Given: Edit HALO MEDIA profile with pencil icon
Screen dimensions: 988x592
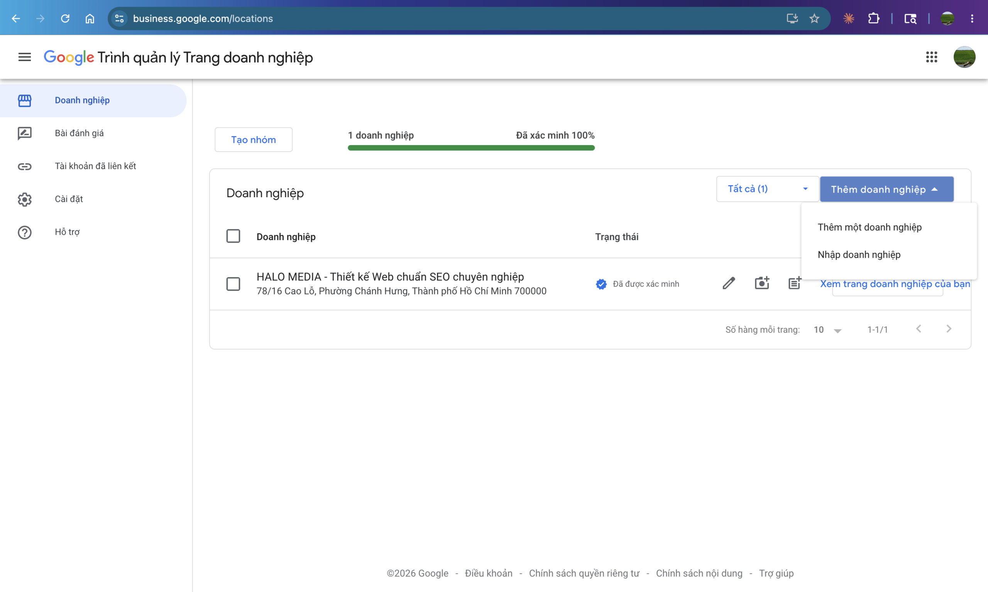Looking at the screenshot, I should pos(729,284).
